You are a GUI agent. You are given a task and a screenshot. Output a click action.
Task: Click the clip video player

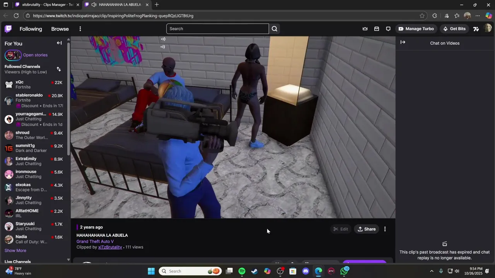[233, 127]
